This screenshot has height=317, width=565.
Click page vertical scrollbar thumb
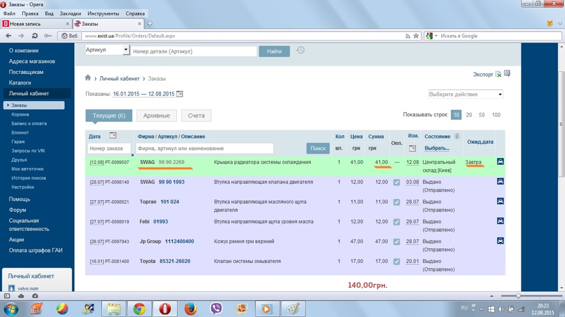(561, 124)
